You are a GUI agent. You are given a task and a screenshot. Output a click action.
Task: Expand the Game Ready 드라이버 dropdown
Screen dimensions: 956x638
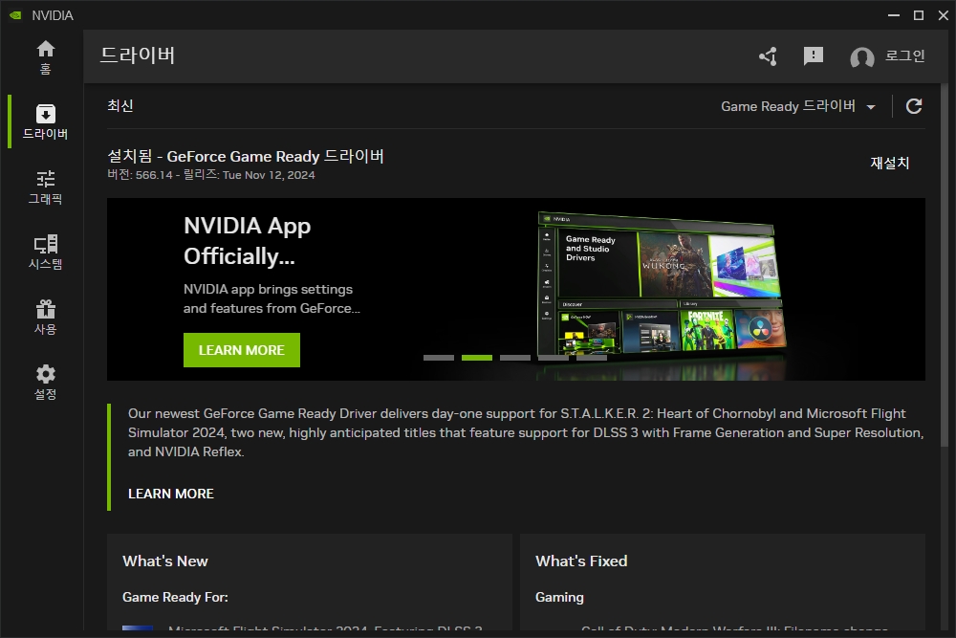(798, 106)
